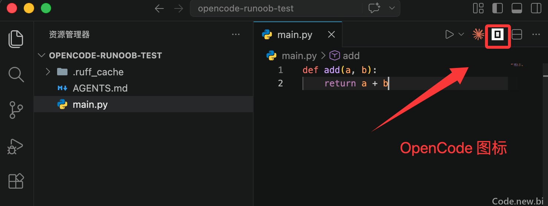Close window with red button
Image resolution: width=548 pixels, height=206 pixels.
coord(12,8)
